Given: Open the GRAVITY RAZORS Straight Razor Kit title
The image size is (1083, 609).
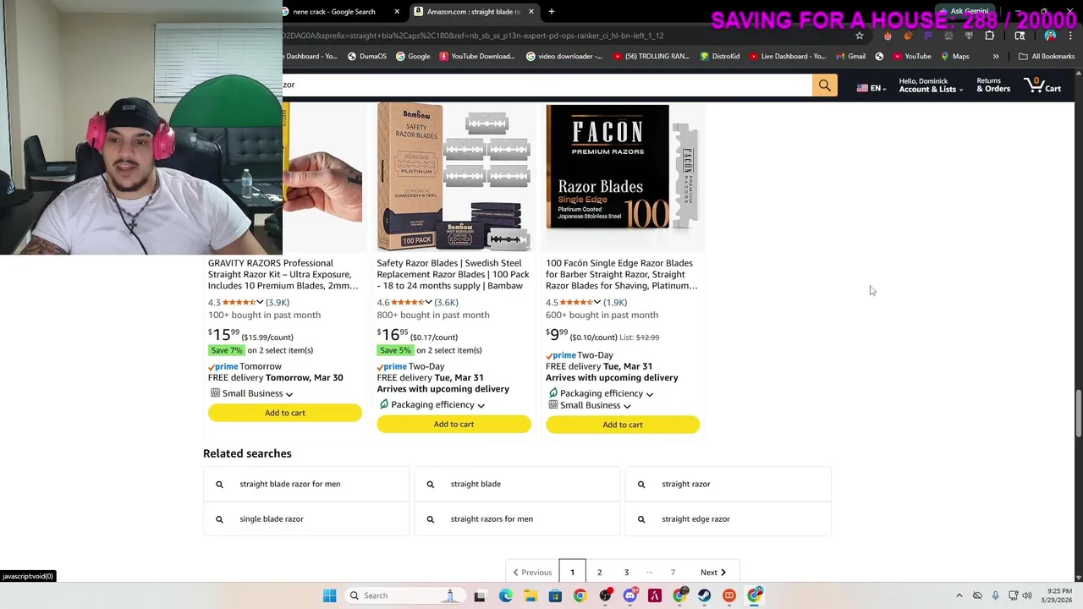Looking at the screenshot, I should [x=283, y=274].
